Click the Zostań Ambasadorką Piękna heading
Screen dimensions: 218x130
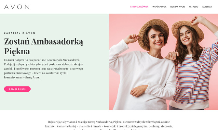point(44,46)
